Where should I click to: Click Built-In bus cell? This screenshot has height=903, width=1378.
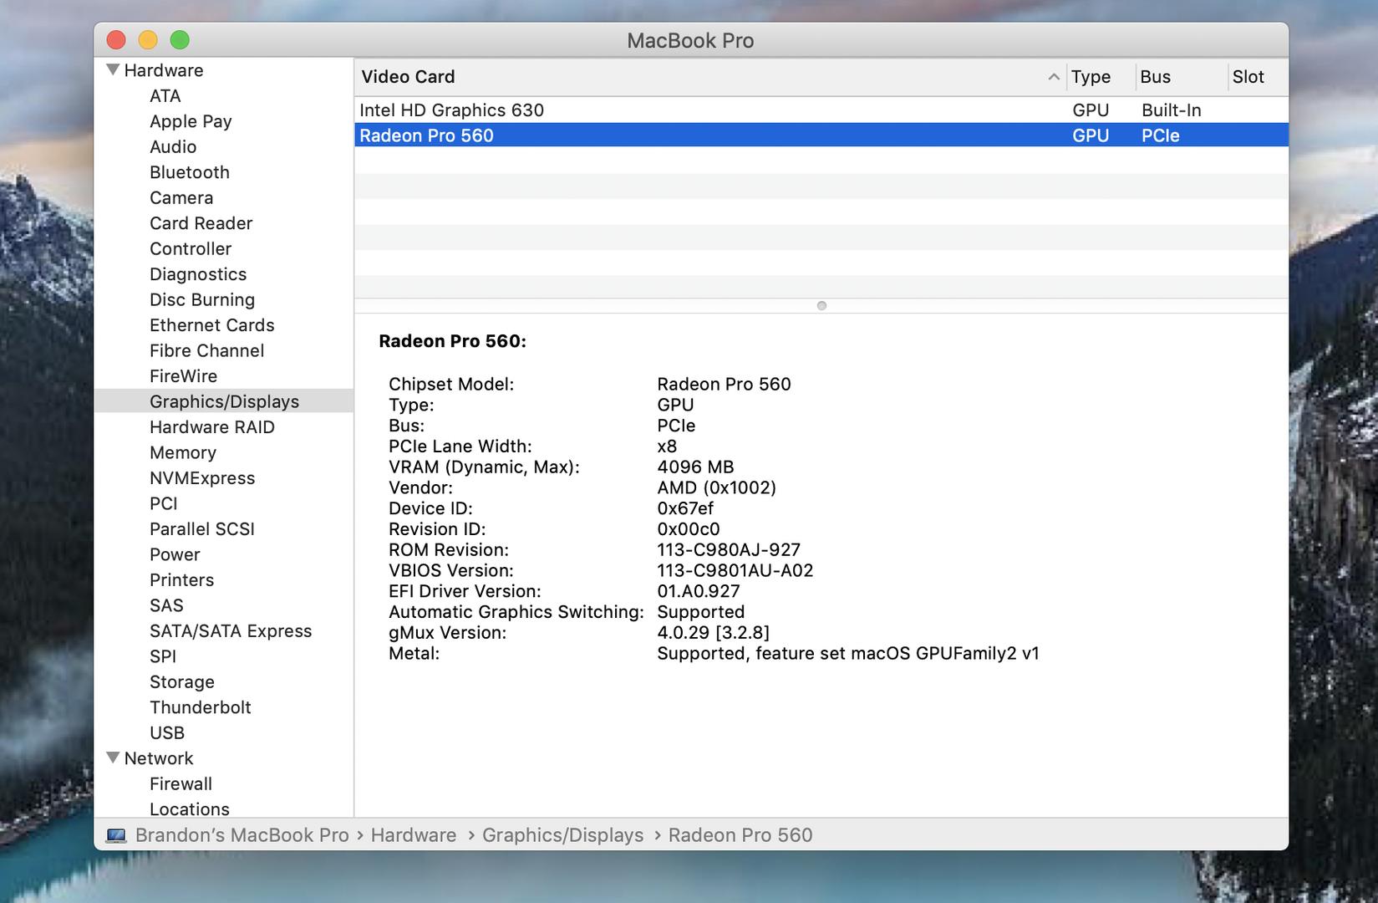coord(1171,110)
